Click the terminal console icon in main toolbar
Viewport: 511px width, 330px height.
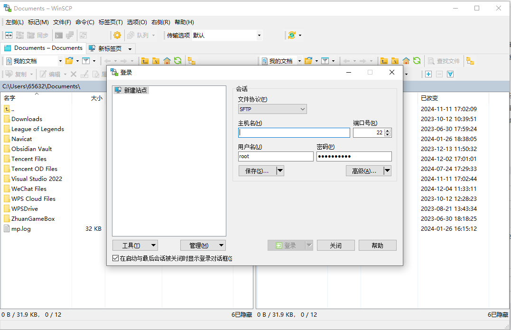tap(59, 35)
